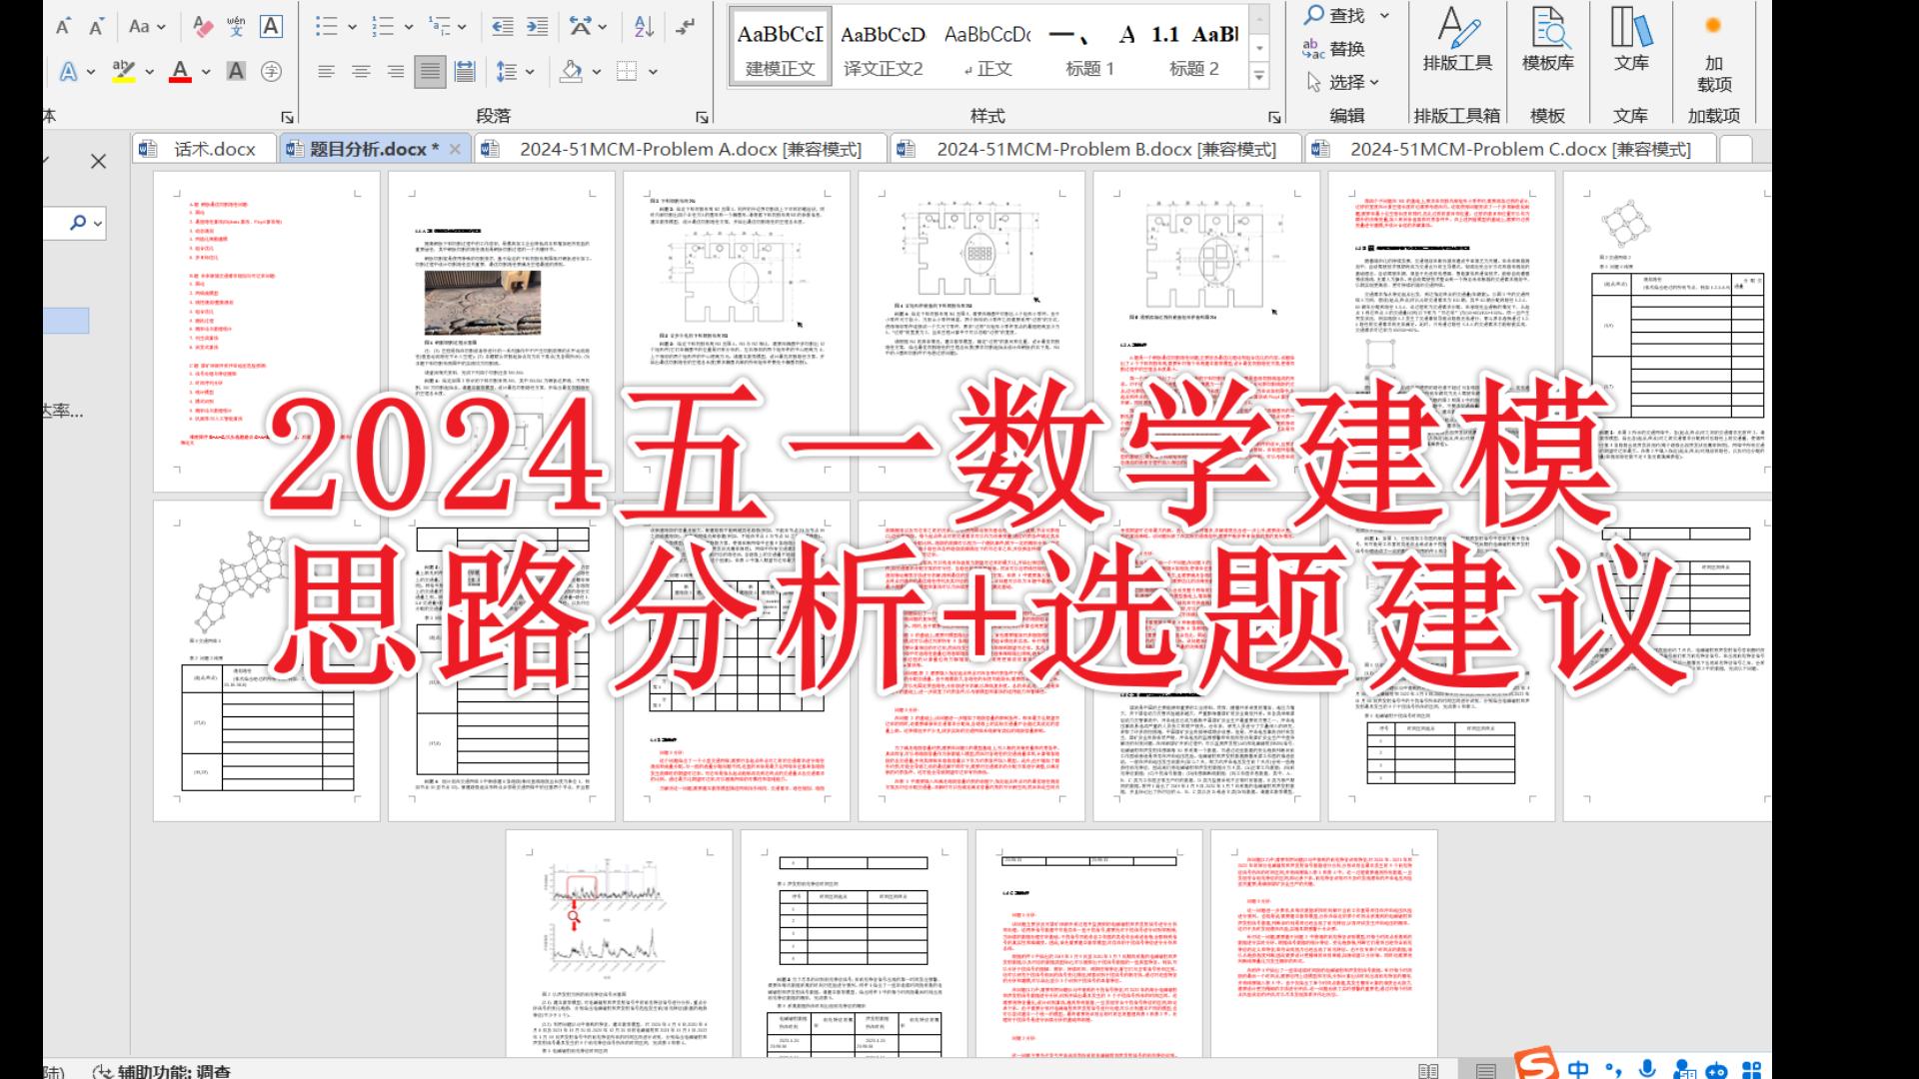Expand numbering dropdown arrow
Screen dimensions: 1919x1079
(x=408, y=28)
